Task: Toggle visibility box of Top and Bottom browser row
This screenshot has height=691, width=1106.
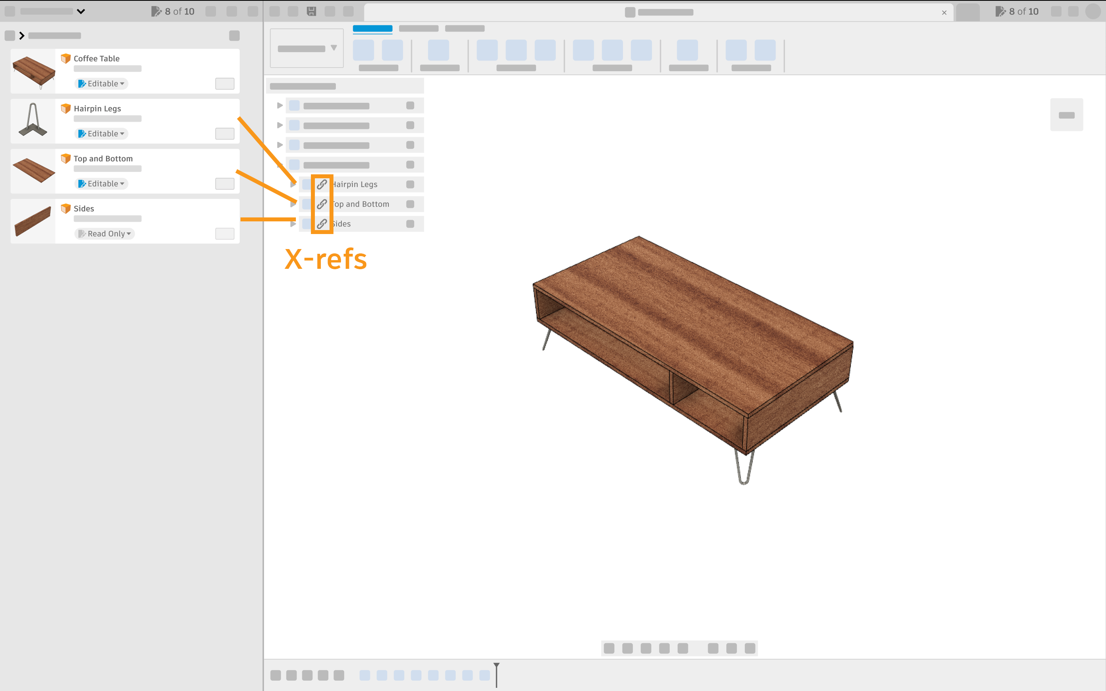Action: (x=410, y=204)
